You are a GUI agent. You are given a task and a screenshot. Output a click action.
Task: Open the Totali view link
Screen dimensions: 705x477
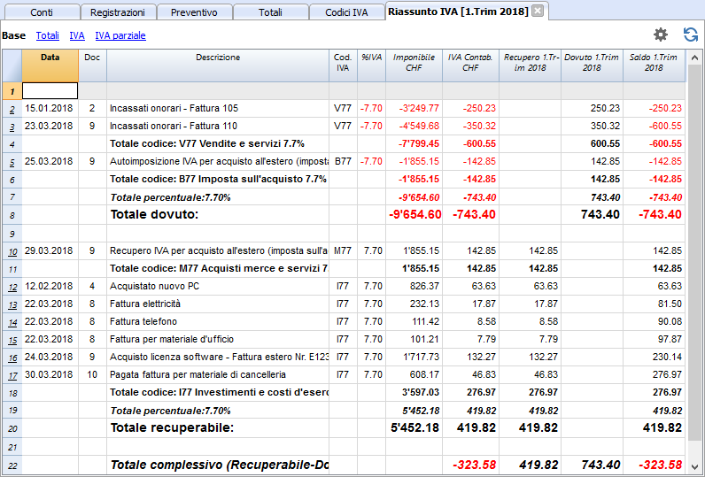click(48, 35)
